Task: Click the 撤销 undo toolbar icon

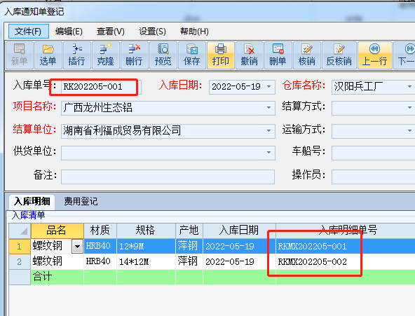Action: point(250,55)
